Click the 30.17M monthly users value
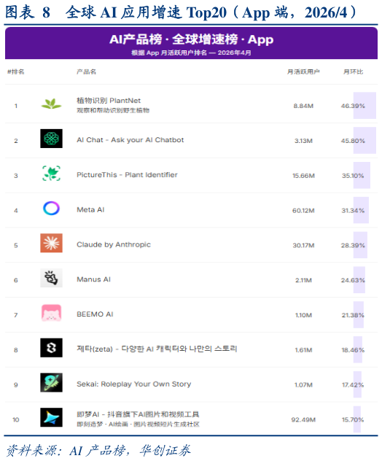 [303, 246]
